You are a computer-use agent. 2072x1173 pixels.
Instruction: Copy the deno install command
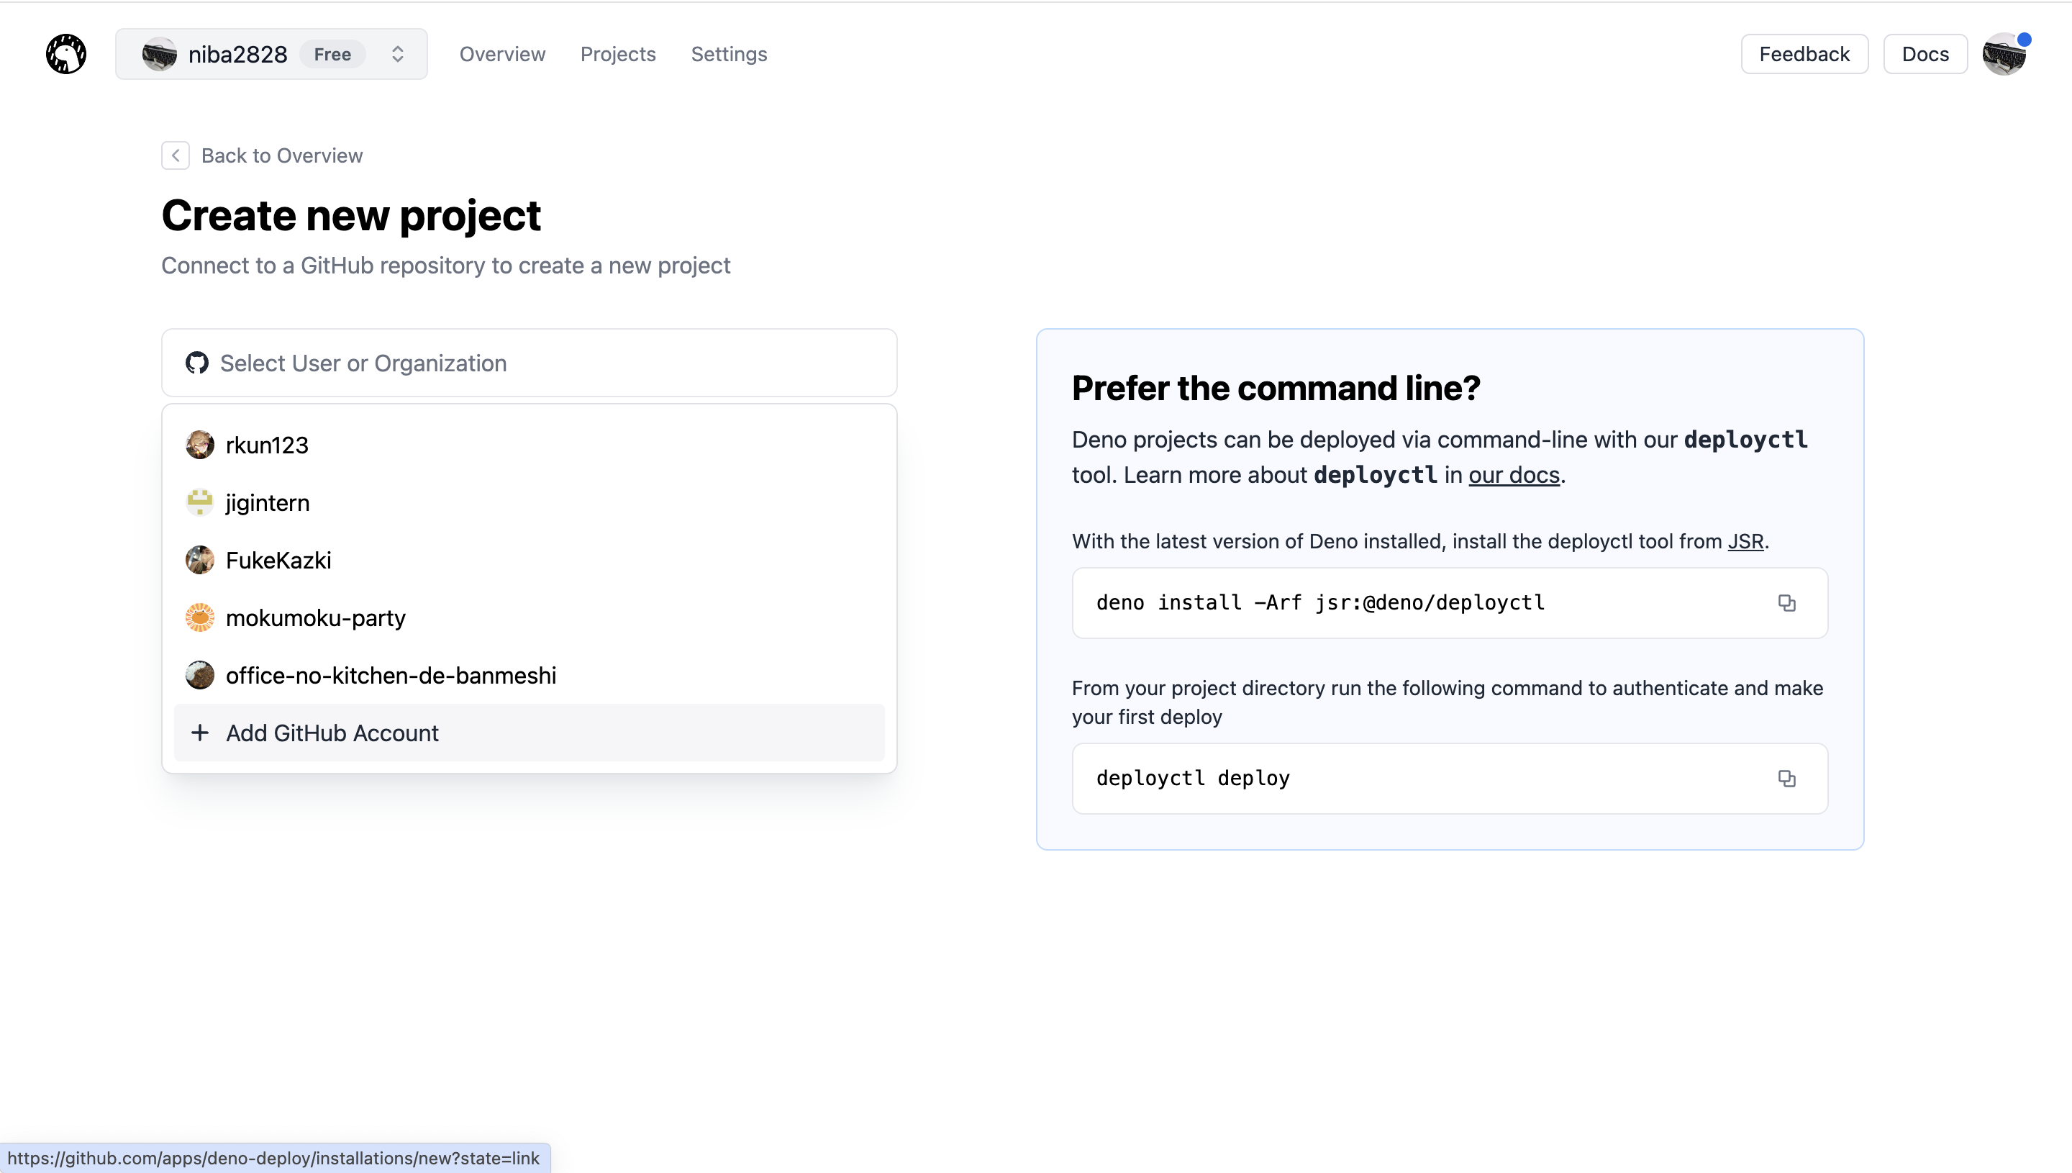click(x=1786, y=602)
